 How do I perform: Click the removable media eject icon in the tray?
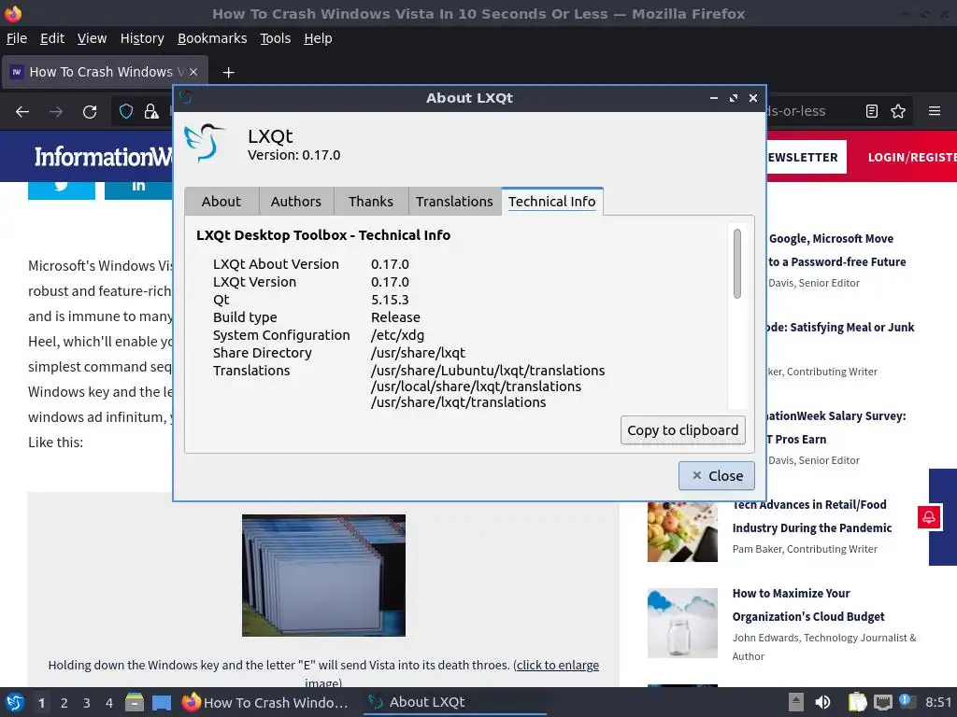click(796, 702)
